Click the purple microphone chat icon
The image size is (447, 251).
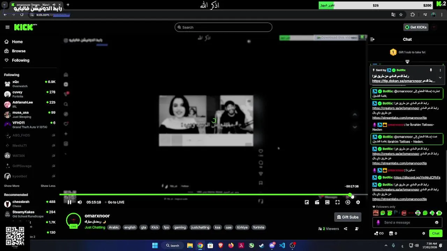378,222
